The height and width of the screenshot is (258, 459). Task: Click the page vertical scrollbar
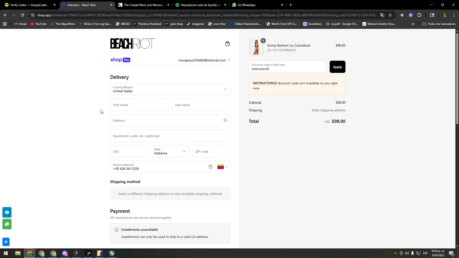(x=457, y=78)
